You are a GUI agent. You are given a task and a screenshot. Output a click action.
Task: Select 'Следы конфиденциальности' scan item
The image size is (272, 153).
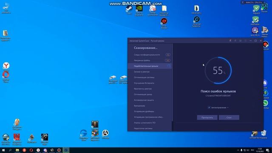pos(150,55)
